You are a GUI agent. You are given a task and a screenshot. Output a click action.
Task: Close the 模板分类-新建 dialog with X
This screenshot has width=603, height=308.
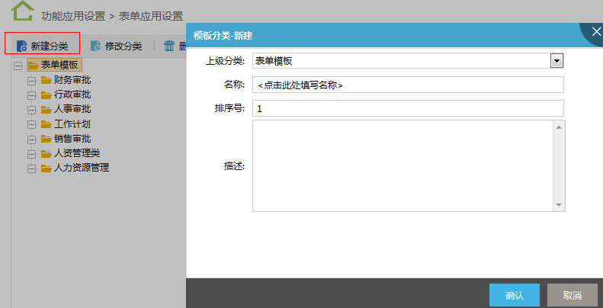pyautogui.click(x=595, y=30)
